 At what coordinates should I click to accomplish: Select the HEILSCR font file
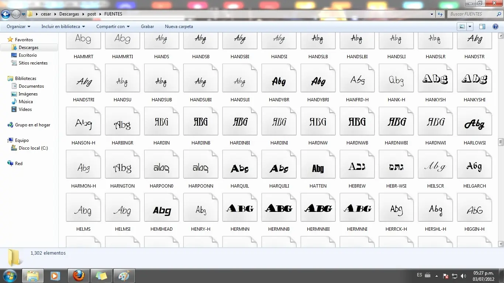[x=435, y=165]
